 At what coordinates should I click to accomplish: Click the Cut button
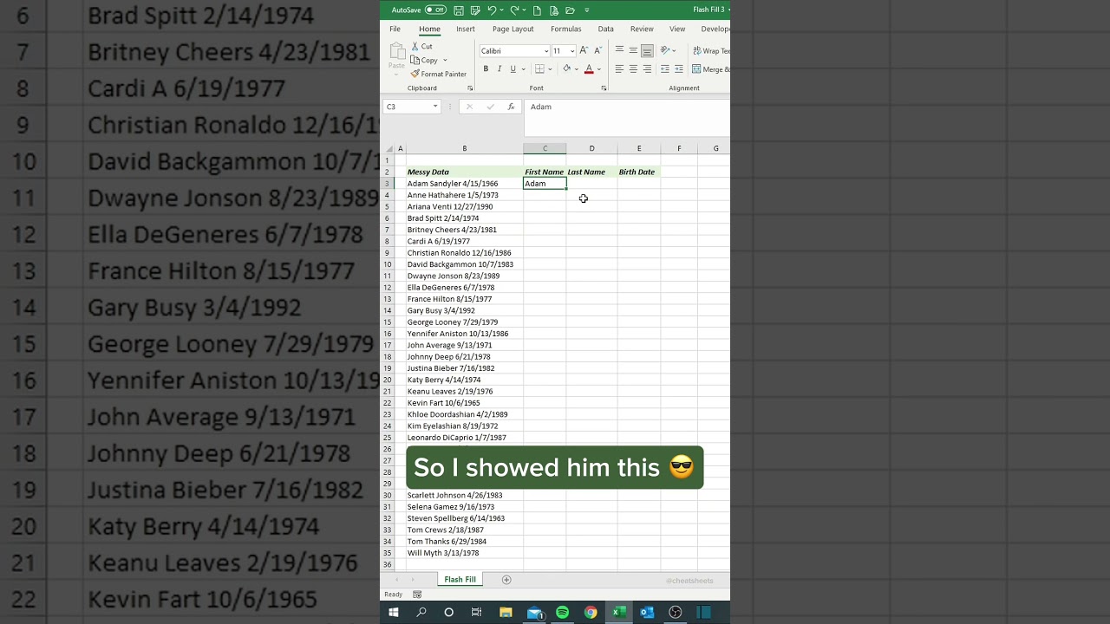422,47
